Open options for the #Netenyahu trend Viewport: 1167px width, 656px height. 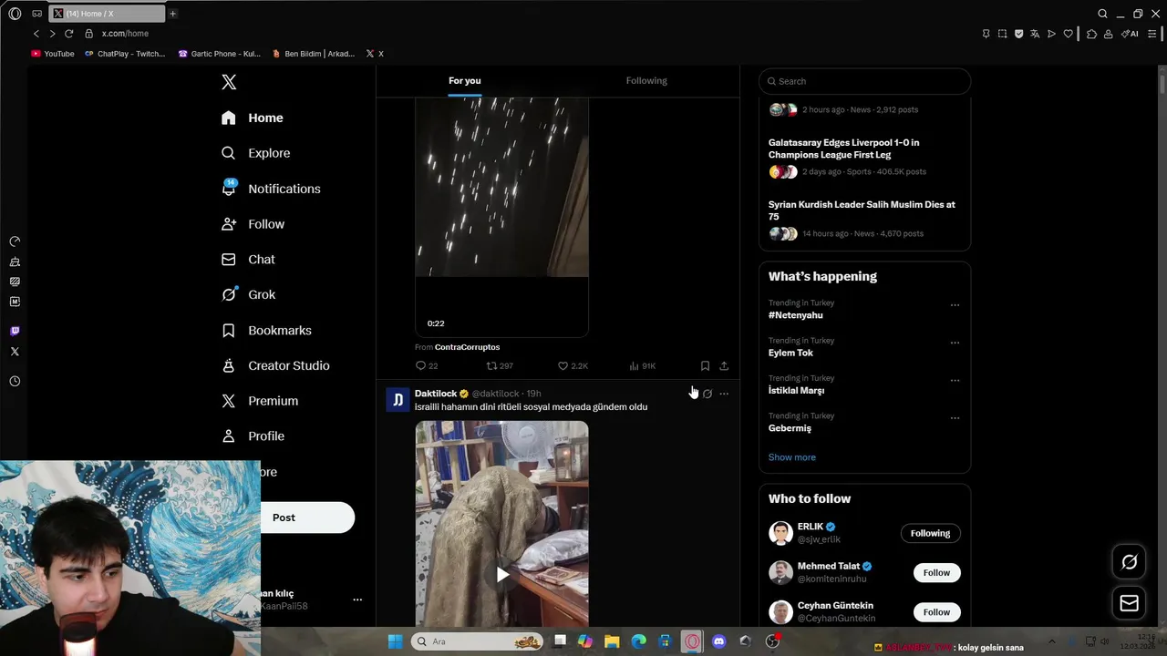[955, 305]
